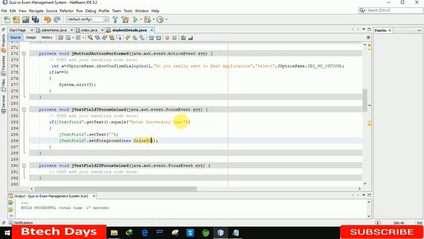Click the Find Next Occurrence icon
The height and width of the screenshot is (239, 424).
(x=105, y=38)
